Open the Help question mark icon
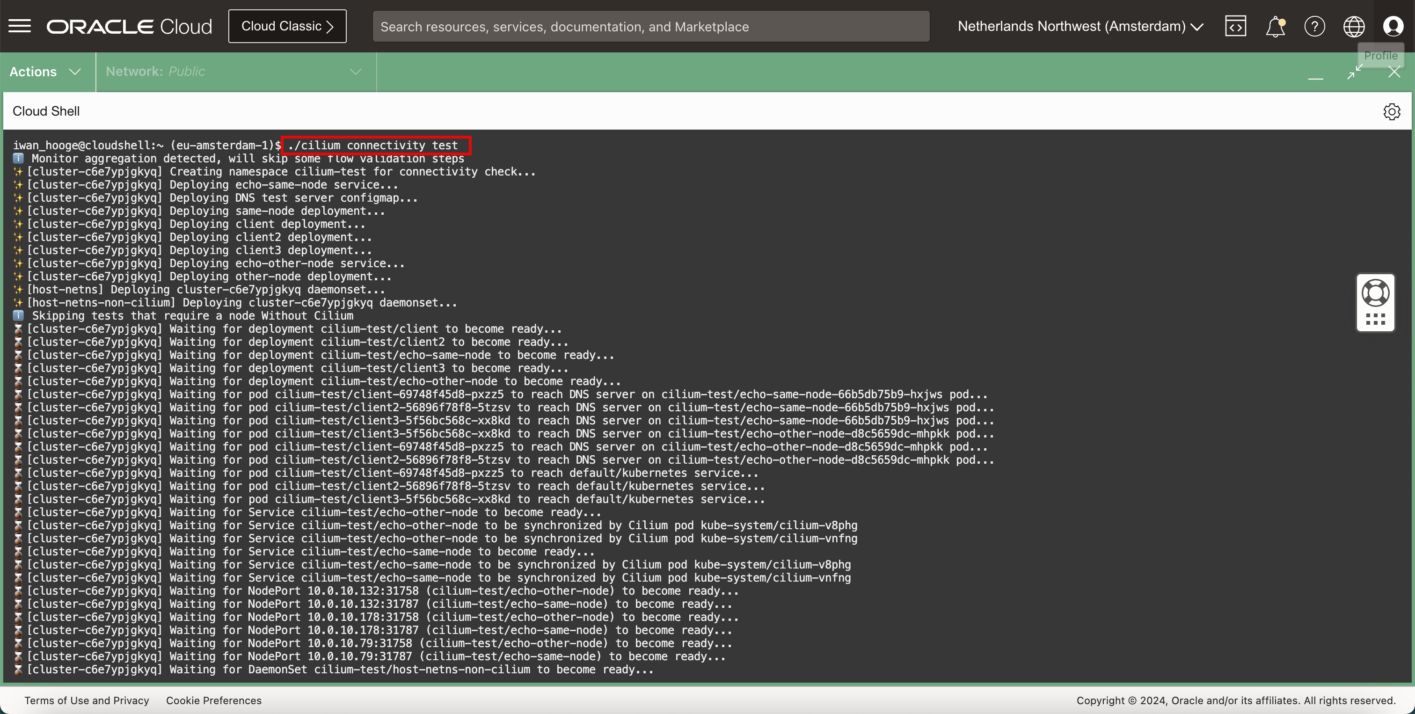 point(1314,26)
